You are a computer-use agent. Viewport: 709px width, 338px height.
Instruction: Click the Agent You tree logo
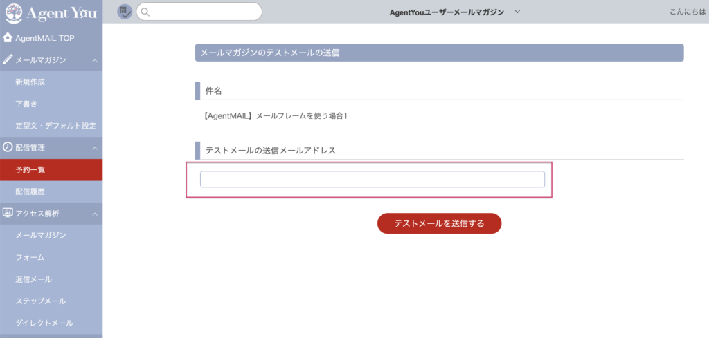coord(13,13)
